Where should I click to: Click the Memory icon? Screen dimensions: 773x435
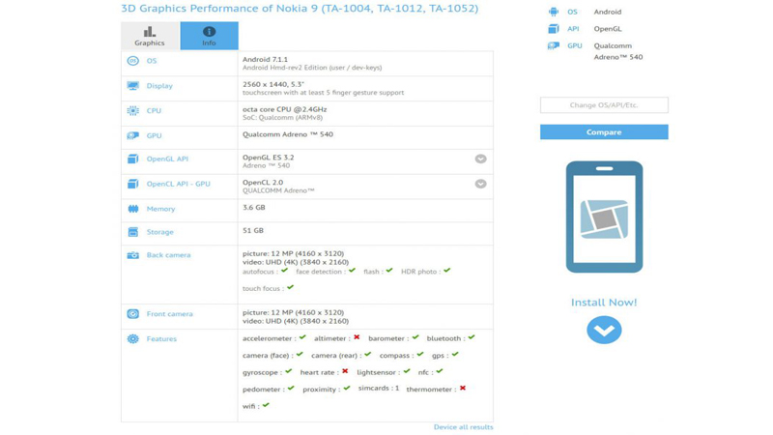coord(132,209)
